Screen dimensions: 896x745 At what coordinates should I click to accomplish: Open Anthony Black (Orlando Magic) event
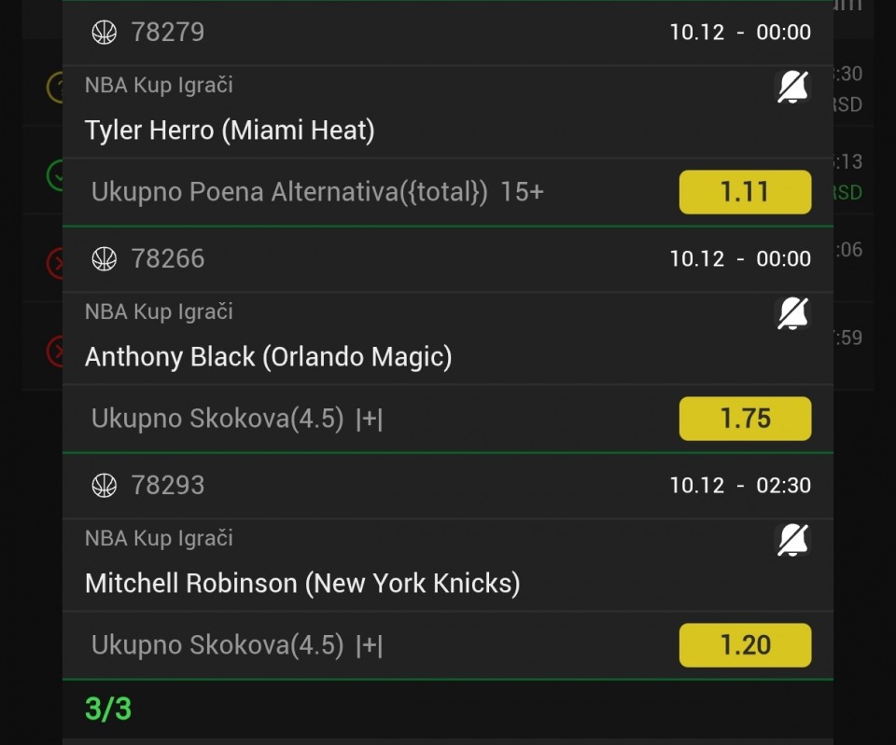268,356
